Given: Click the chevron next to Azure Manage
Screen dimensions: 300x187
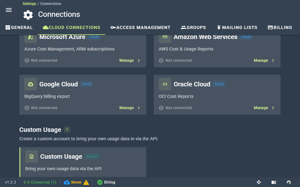Looking at the screenshot, I should [x=139, y=60].
